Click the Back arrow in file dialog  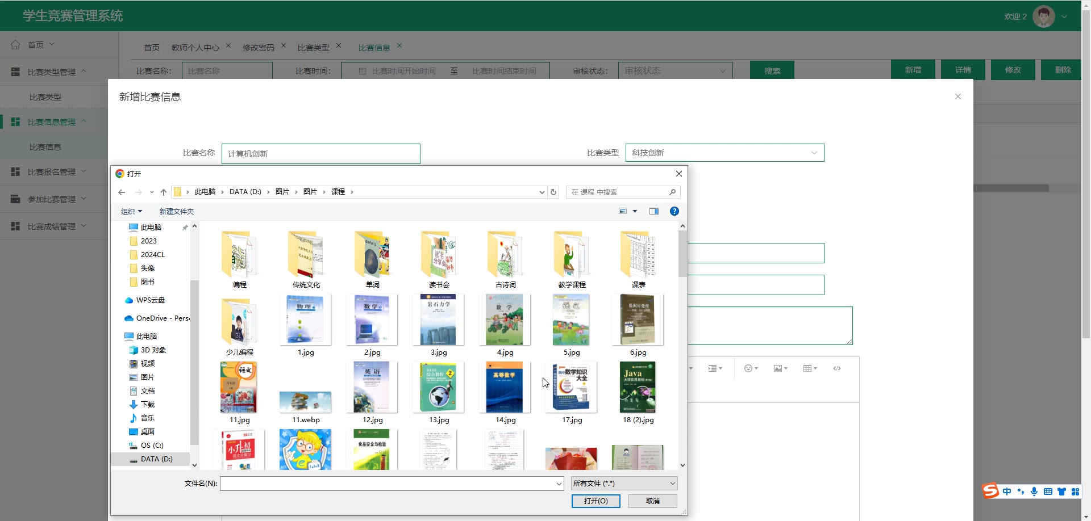tap(122, 192)
